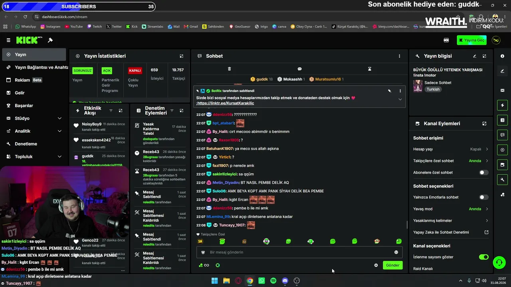
Task: Click the Kick logo in the header
Action: tap(29, 40)
